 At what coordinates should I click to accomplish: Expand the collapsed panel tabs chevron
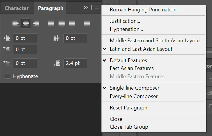click(86, 8)
